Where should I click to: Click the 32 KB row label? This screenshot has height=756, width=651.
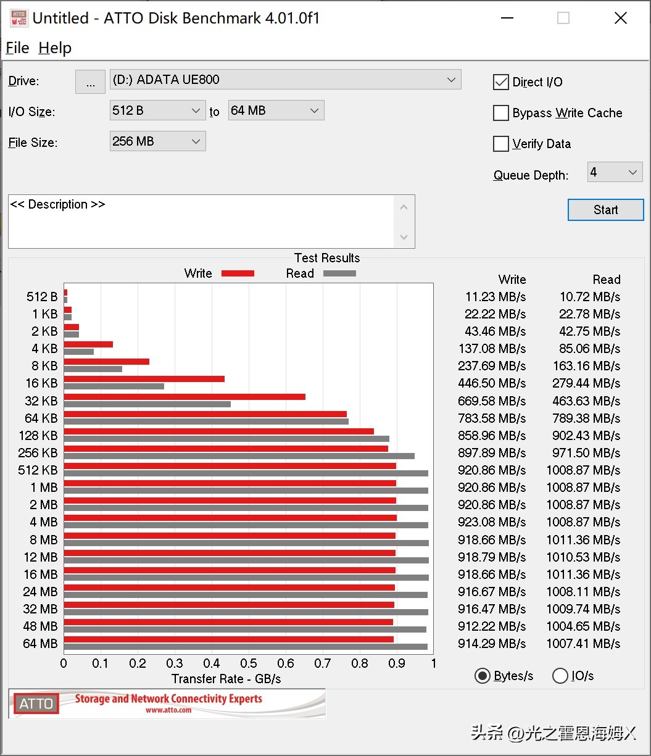tap(41, 401)
